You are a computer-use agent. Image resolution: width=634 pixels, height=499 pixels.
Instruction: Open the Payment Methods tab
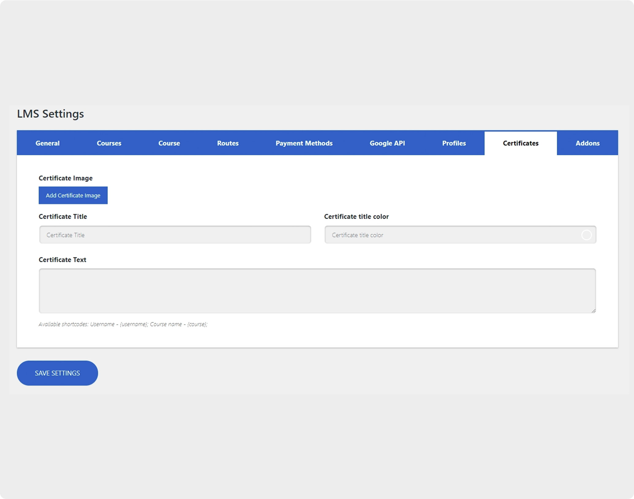click(x=304, y=143)
